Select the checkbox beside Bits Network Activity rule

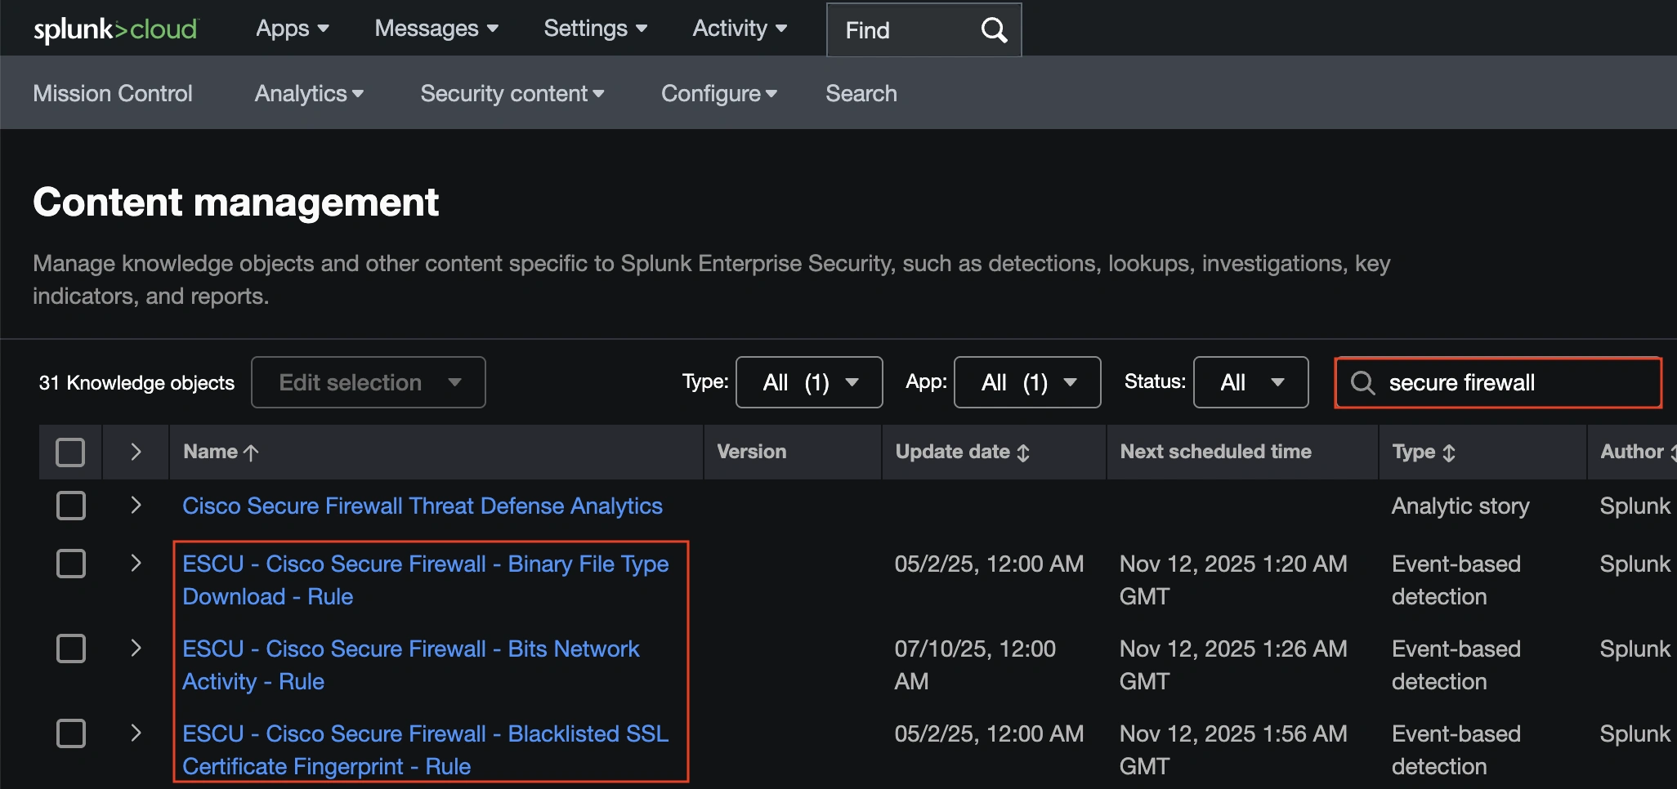(x=71, y=649)
